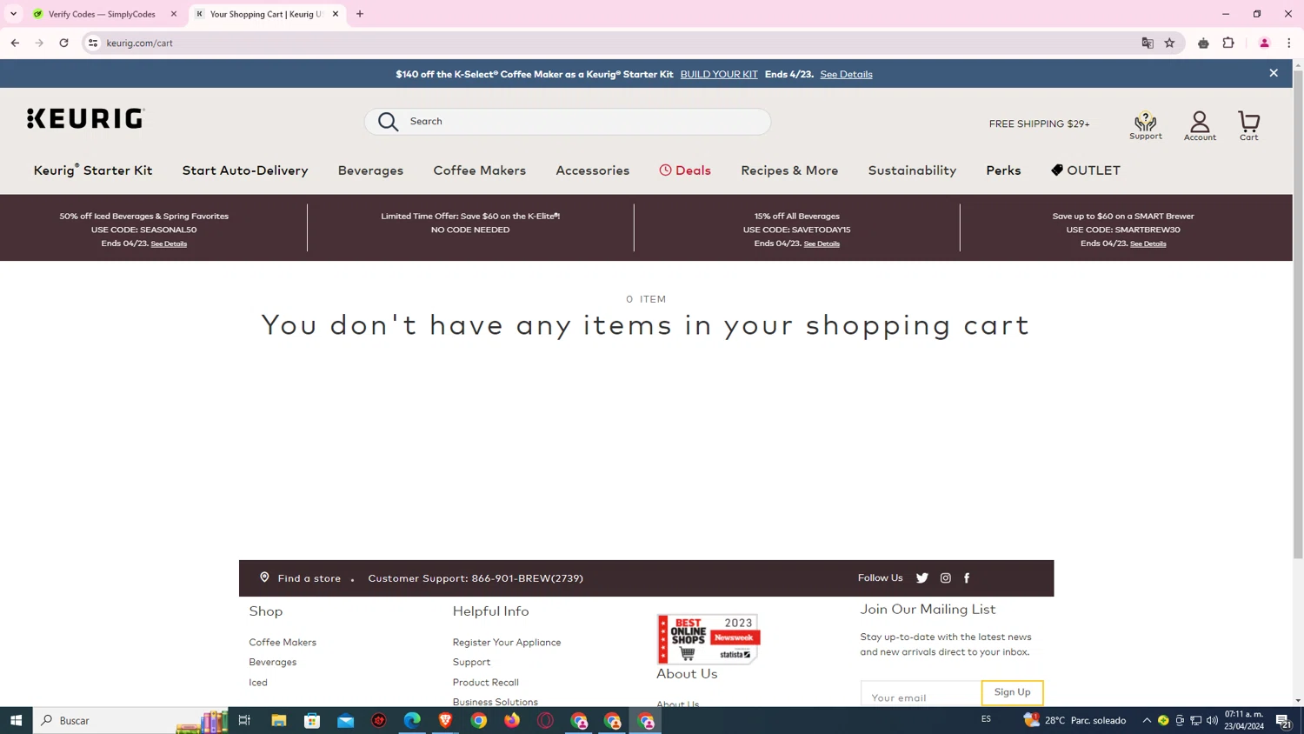Switch to the Verify Codes — SimplyCodes tab
Screen dimensions: 1304x734
coord(102,14)
